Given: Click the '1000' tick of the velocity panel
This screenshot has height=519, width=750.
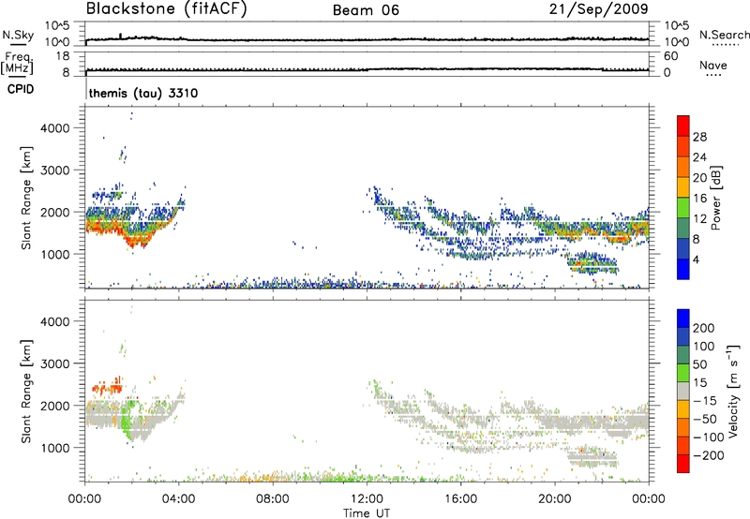Looking at the screenshot, I should (x=55, y=448).
